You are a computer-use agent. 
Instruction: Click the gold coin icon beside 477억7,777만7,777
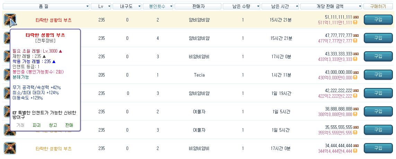click(355, 41)
